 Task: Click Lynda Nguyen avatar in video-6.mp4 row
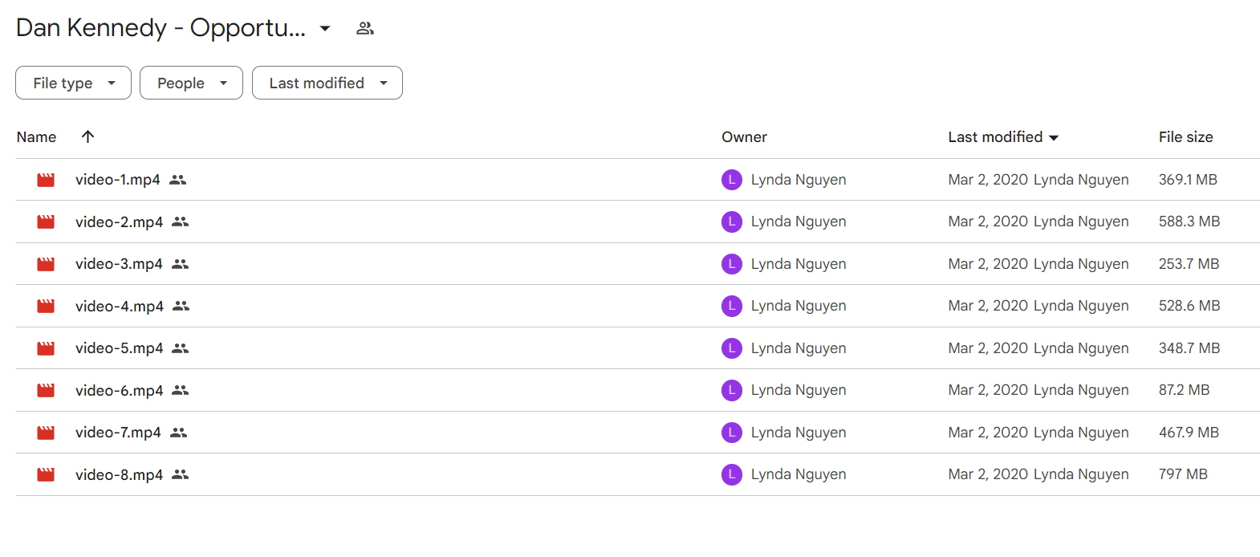point(732,390)
